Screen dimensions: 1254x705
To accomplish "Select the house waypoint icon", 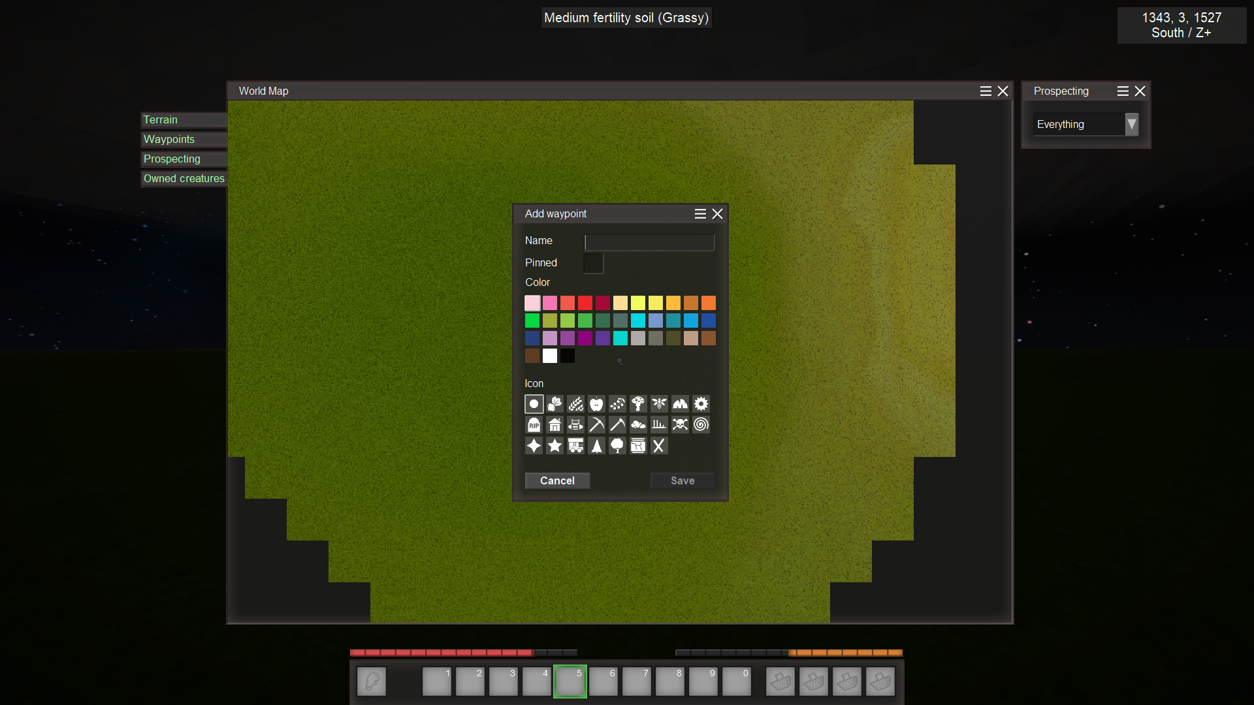I will point(555,425).
